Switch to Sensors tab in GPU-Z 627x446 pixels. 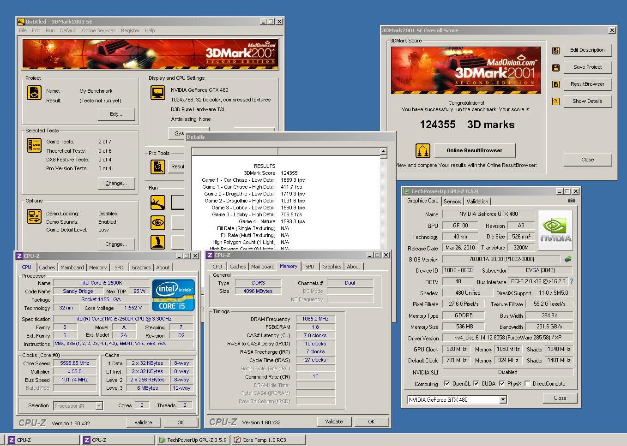point(452,202)
